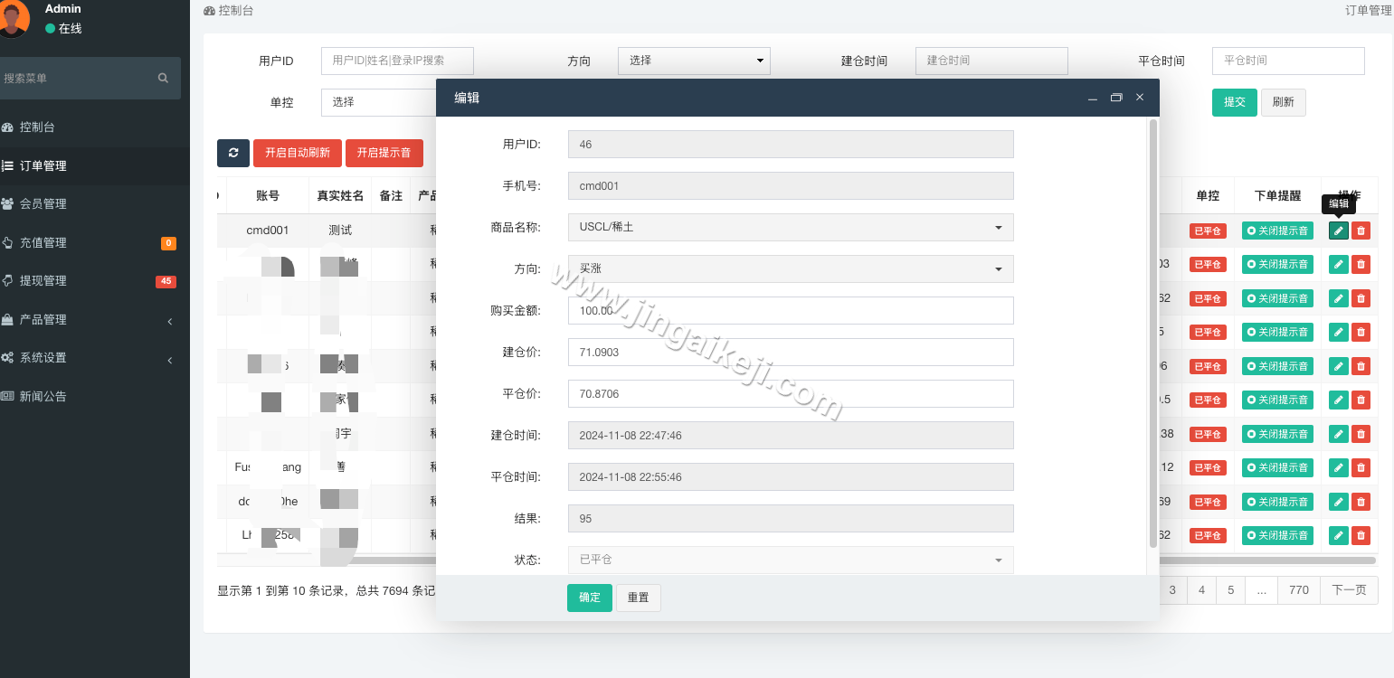
Task: Turn off sound via 关闭提示音 on first row
Action: pos(1277,231)
